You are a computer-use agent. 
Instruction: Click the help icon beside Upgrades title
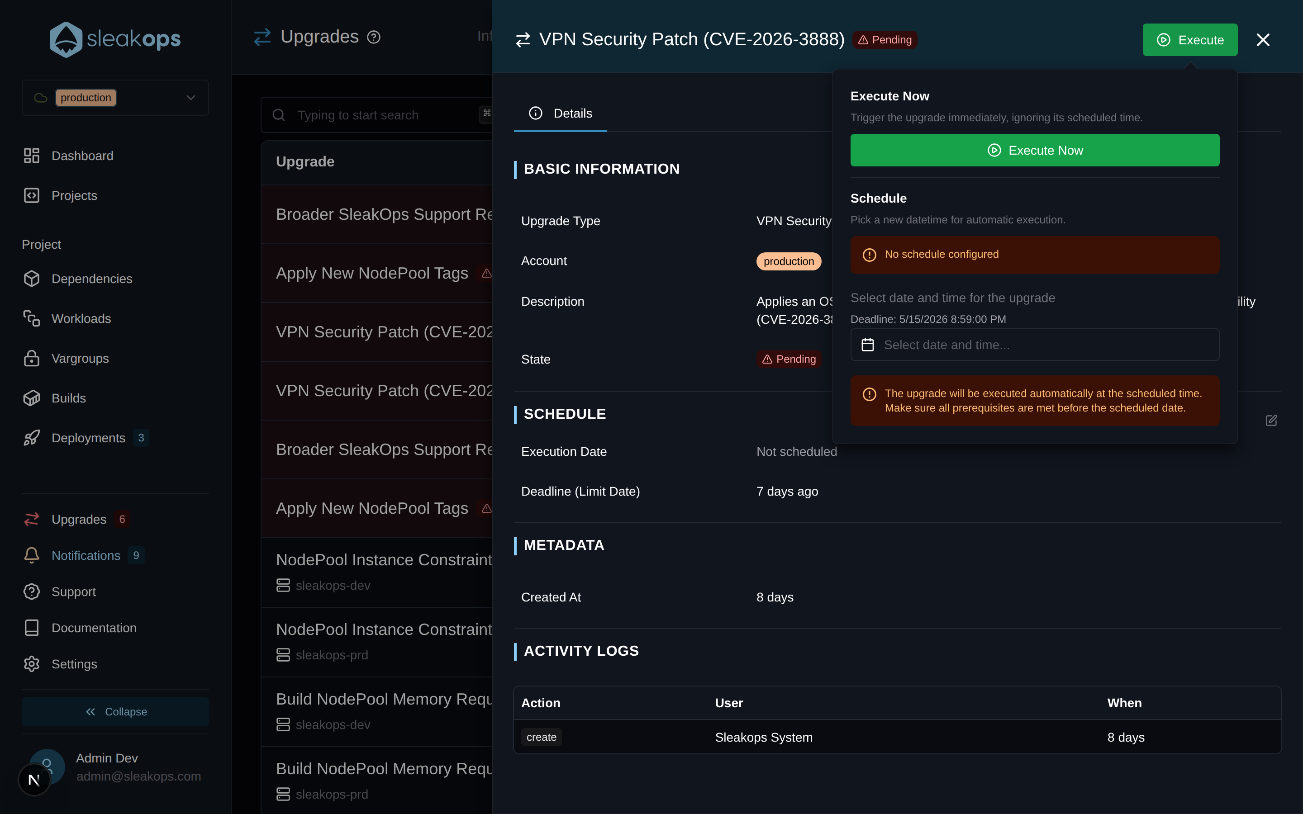(x=374, y=37)
